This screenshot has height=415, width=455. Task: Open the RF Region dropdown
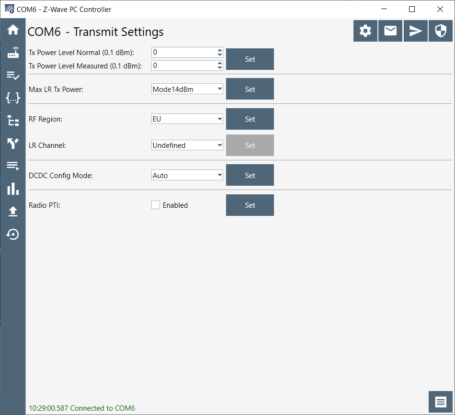pyautogui.click(x=187, y=119)
